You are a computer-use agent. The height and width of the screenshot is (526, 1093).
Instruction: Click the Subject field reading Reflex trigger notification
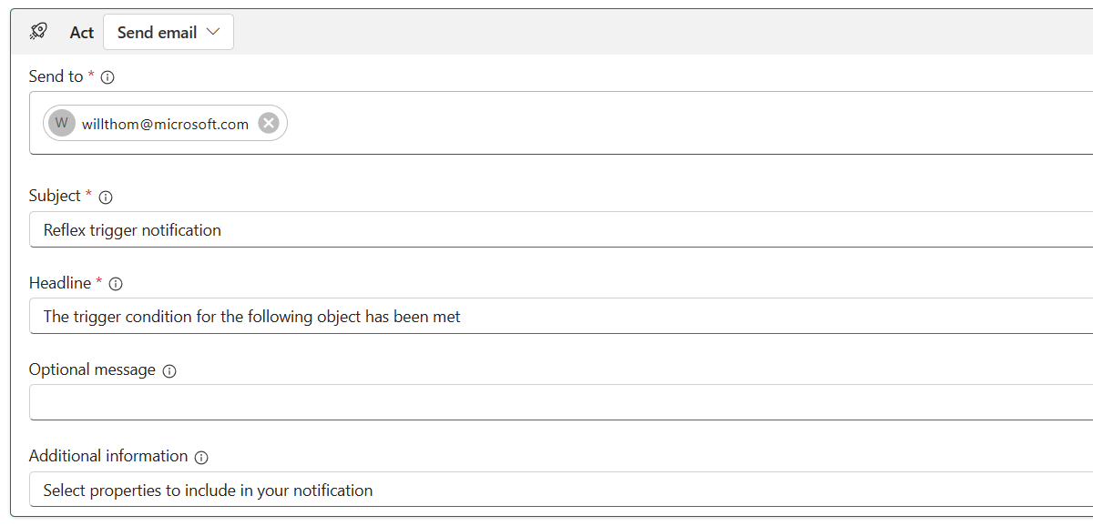click(546, 230)
